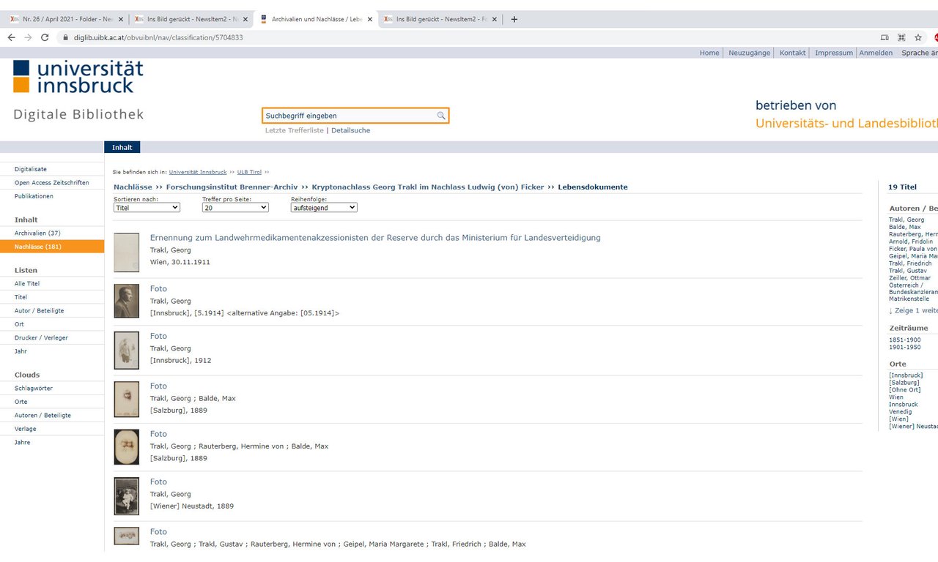Select the Archivalien und Nachlässe browser tab
Image resolution: width=938 pixels, height=562 pixels.
[317, 19]
